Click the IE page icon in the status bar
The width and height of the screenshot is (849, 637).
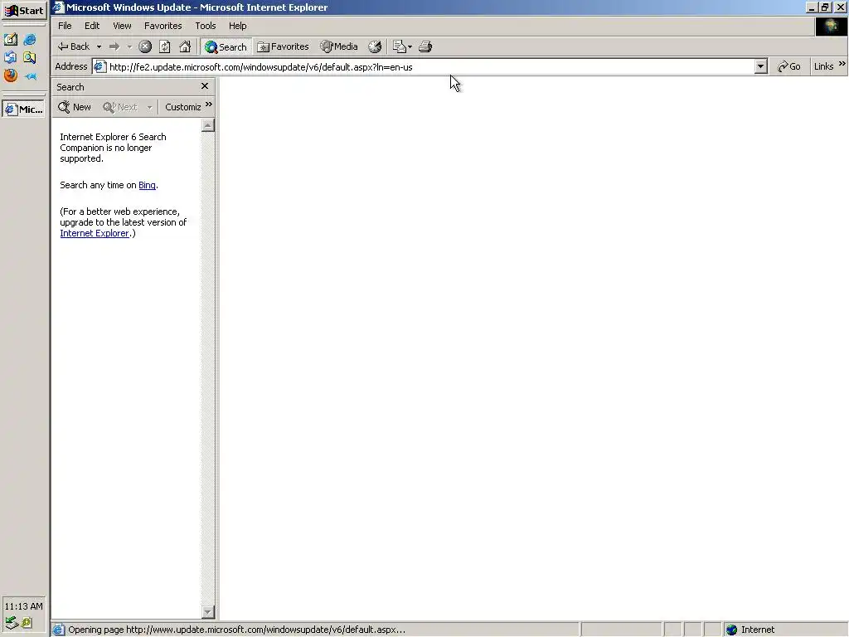click(x=59, y=630)
